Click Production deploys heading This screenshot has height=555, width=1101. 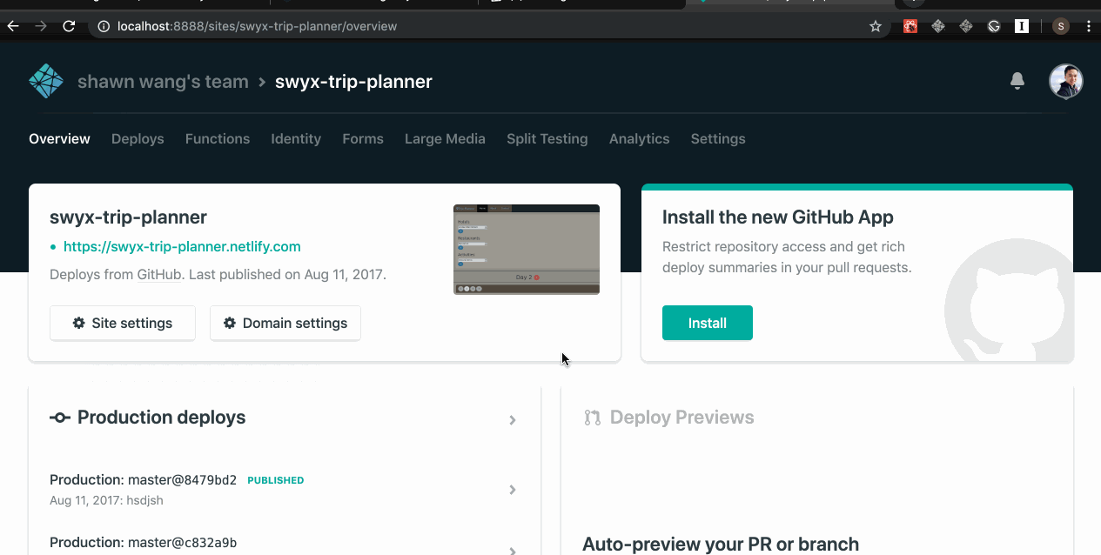click(161, 418)
